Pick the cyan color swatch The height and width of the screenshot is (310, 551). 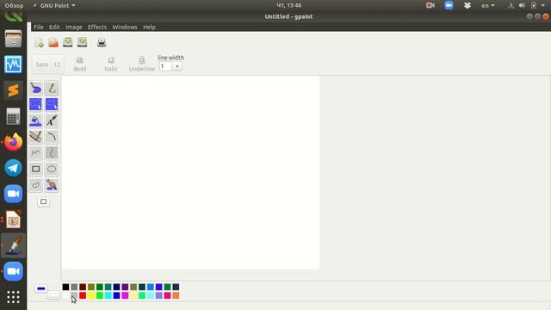point(108,295)
